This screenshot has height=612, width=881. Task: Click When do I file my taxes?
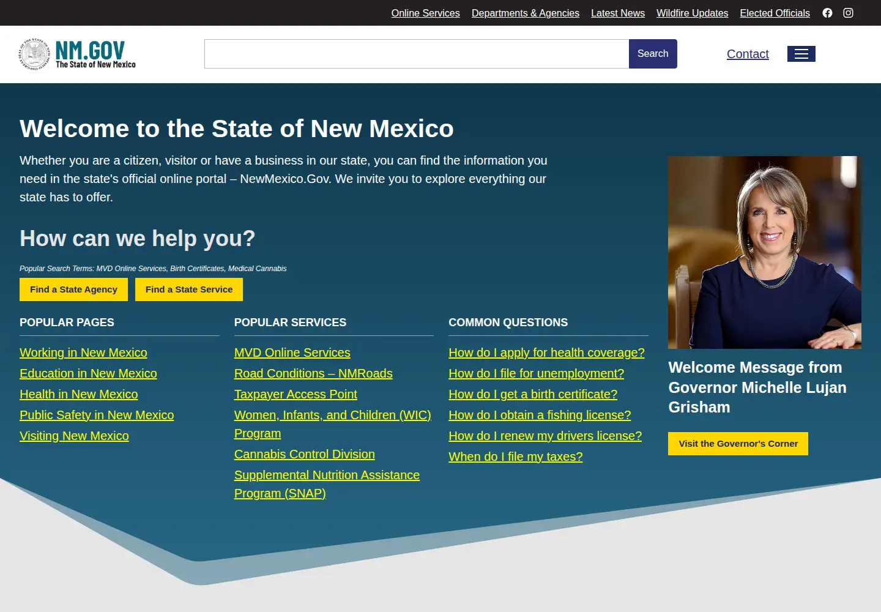pyautogui.click(x=516, y=457)
